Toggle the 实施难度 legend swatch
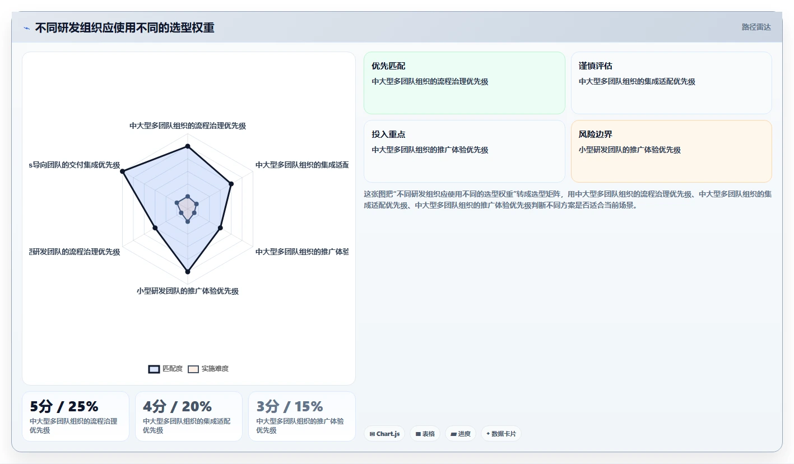The width and height of the screenshot is (794, 464). (193, 369)
